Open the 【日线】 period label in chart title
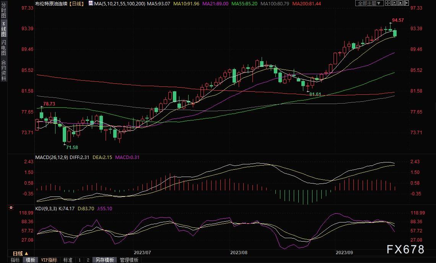 76,3
